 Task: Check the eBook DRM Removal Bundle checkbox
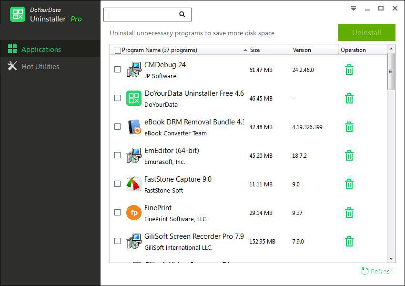click(117, 127)
